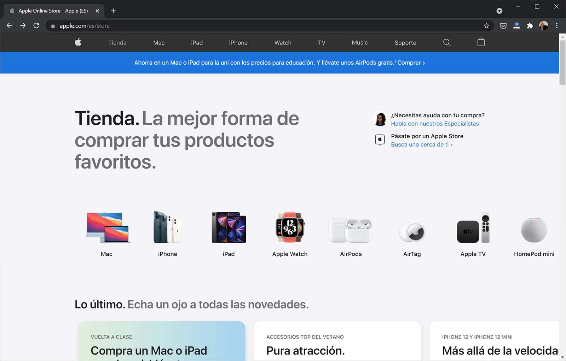Open the shopping bag icon
Screen dimensions: 566x361
[x=481, y=42]
